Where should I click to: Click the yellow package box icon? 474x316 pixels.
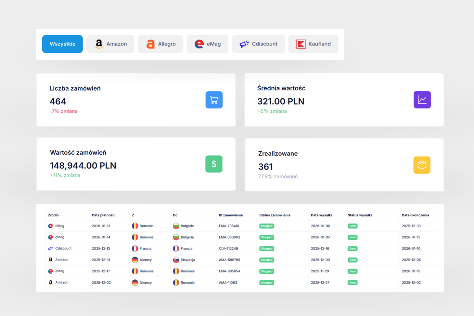(x=421, y=165)
